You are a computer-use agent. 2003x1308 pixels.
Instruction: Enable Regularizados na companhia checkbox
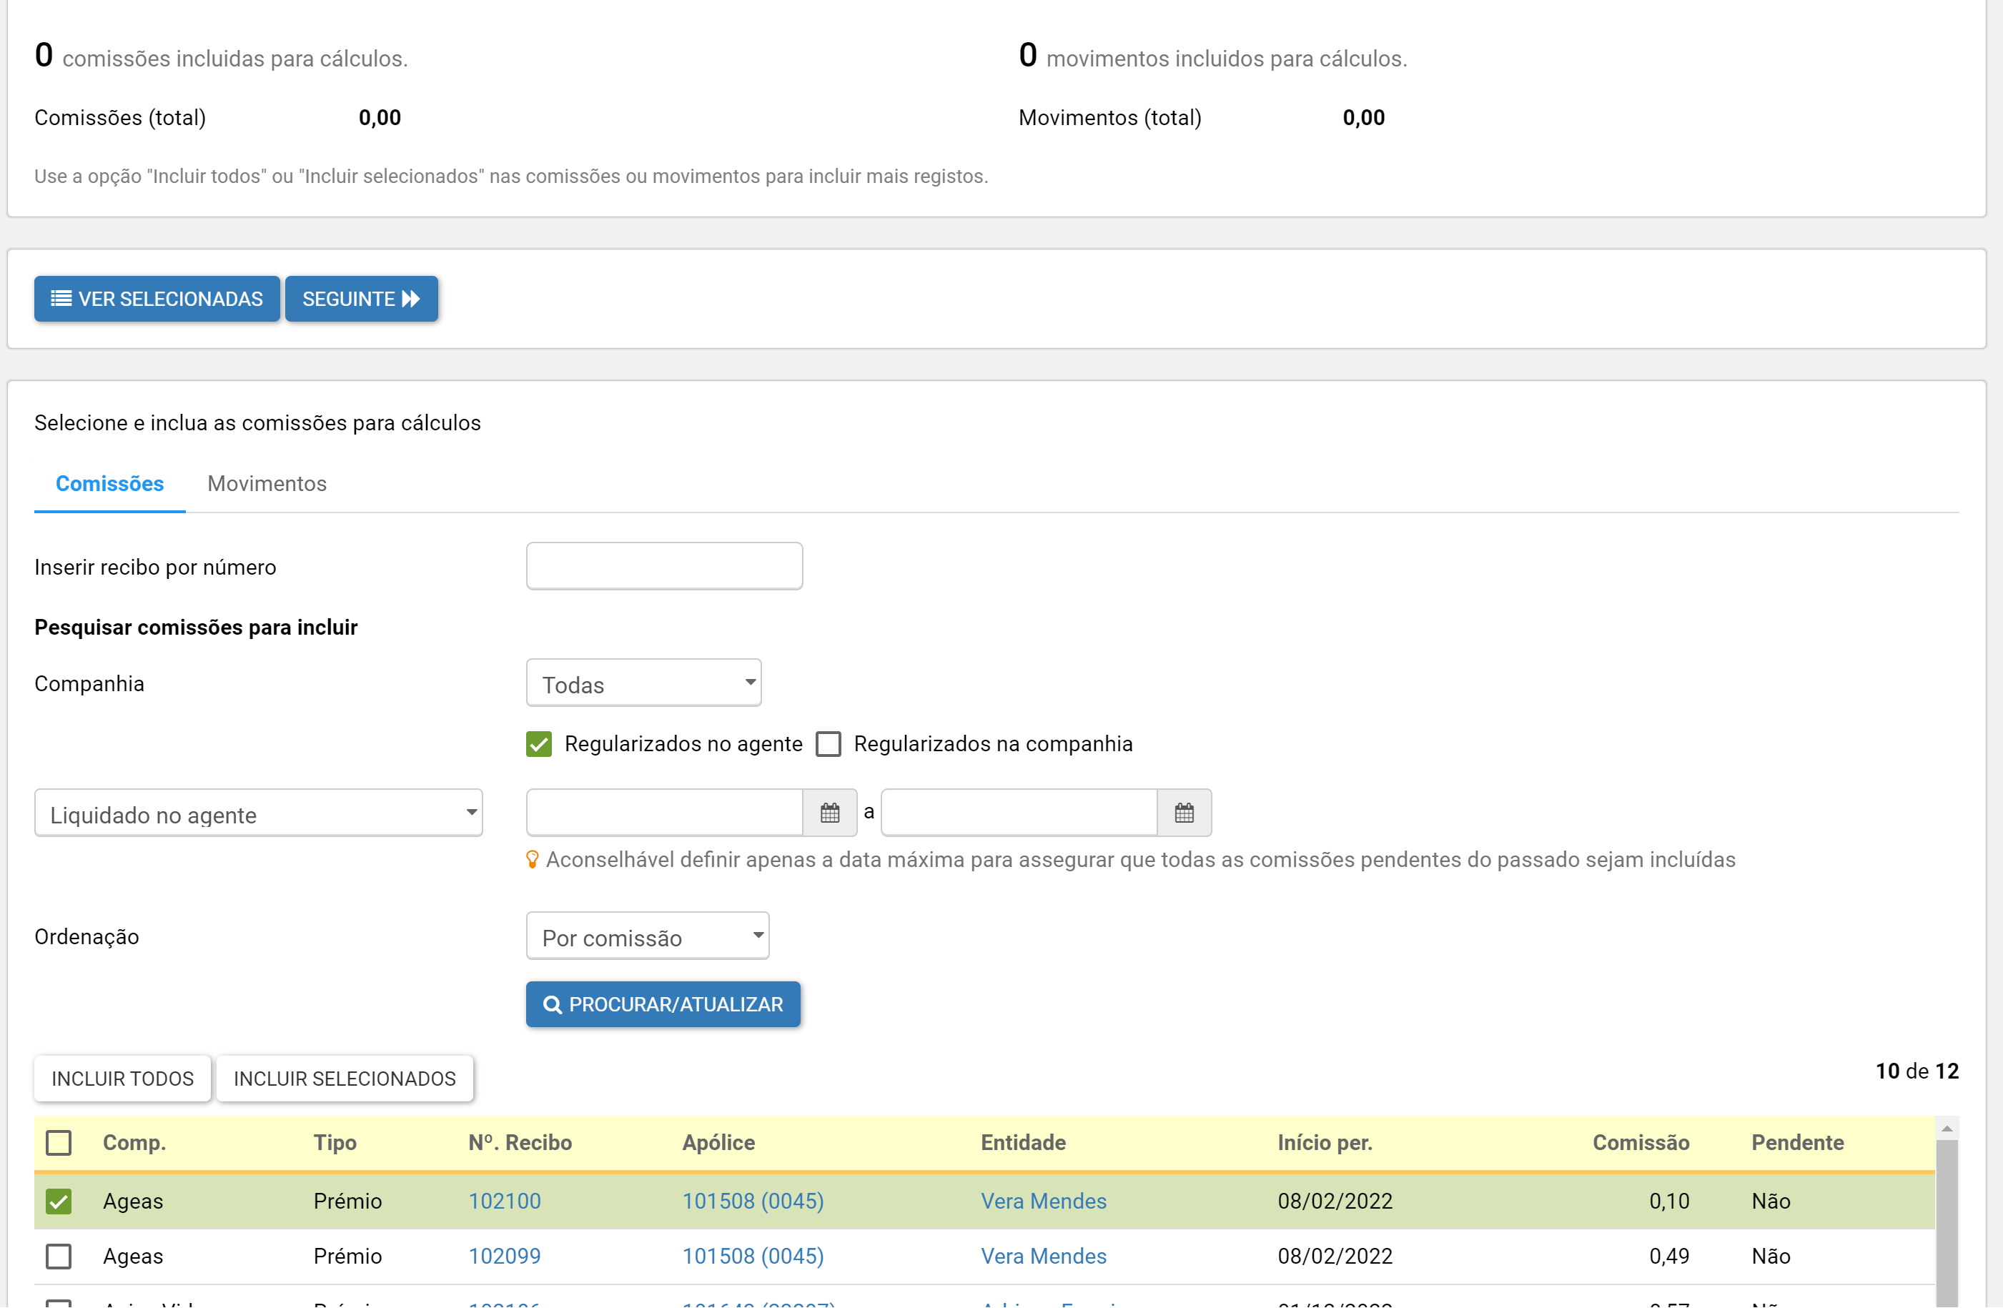pyautogui.click(x=828, y=744)
